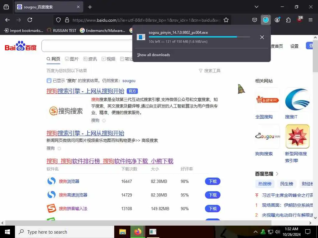This screenshot has width=318, height=238.
Task: Open volume control in tray
Action: [x=278, y=232]
